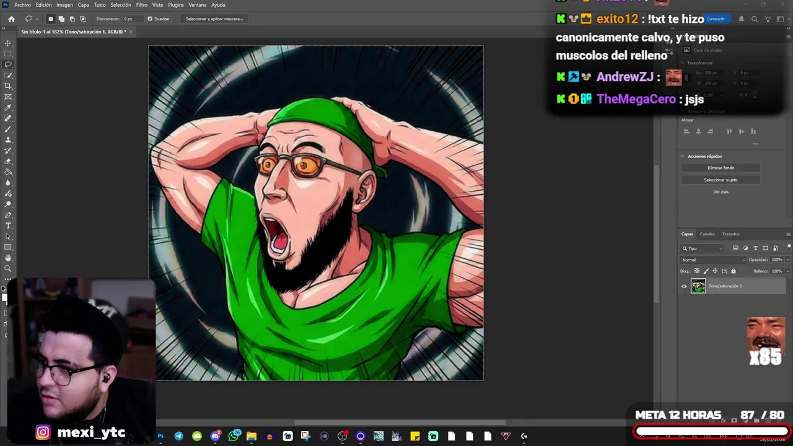Click the Seleccionar sujeto button
Screen dimensions: 793x446
pos(721,180)
